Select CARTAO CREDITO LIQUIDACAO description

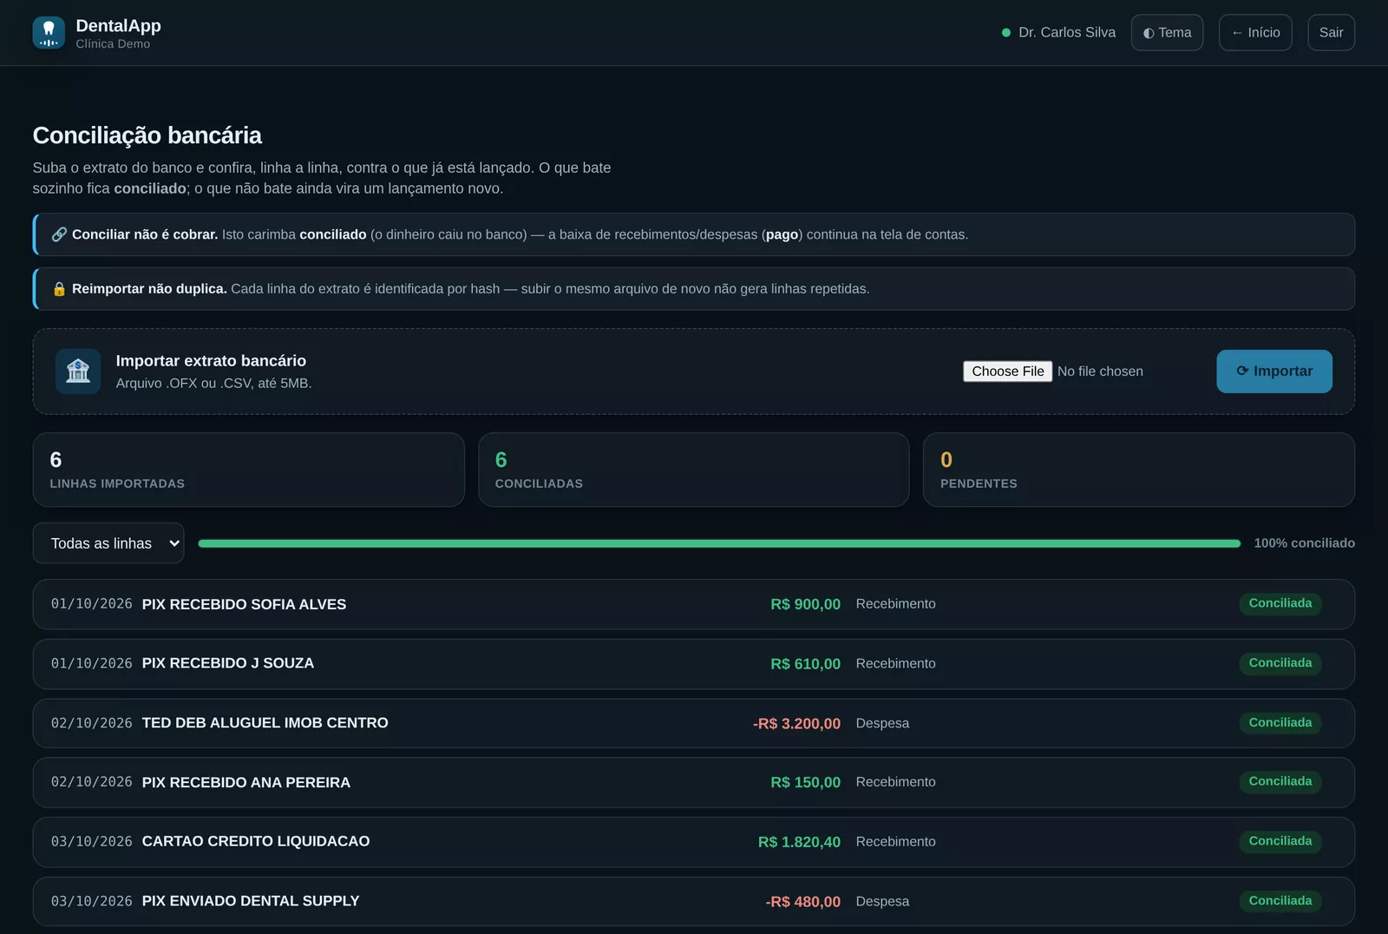[x=256, y=841]
